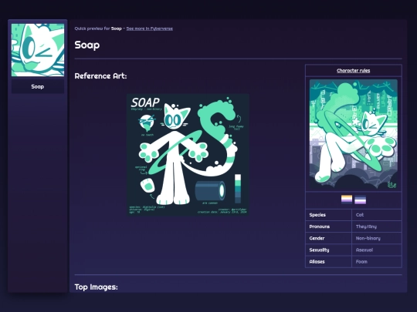
Task: Open the 'See more in Fyberverse' link
Action: pos(150,29)
